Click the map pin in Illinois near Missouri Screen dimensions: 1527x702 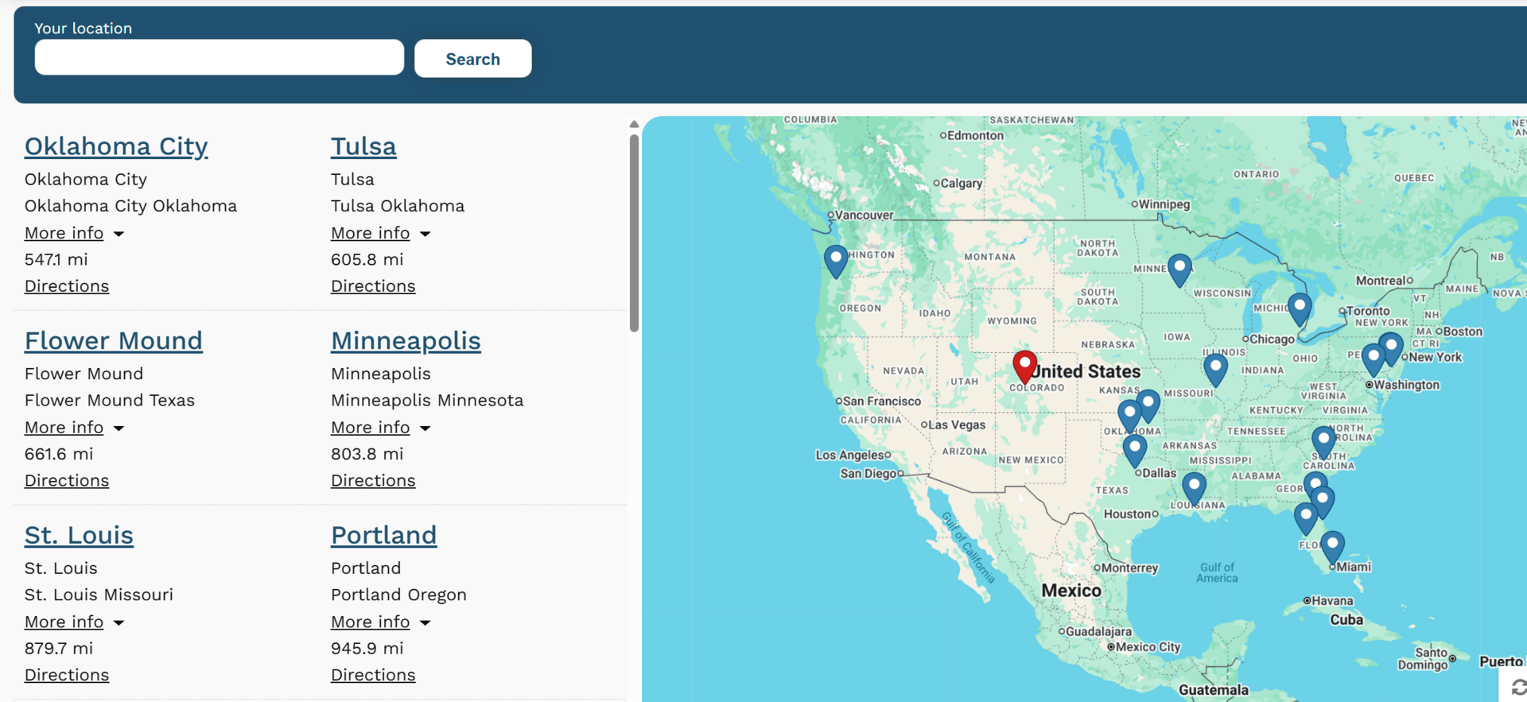pyautogui.click(x=1215, y=370)
